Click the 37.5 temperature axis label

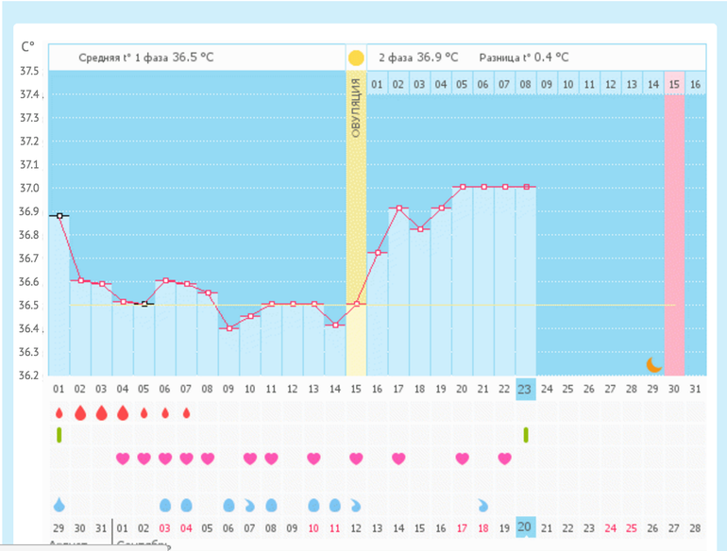[x=28, y=71]
